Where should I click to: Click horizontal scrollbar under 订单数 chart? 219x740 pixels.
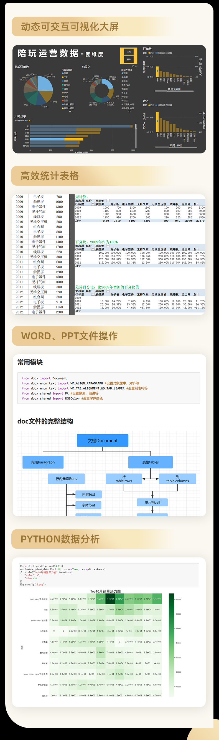click(174, 91)
